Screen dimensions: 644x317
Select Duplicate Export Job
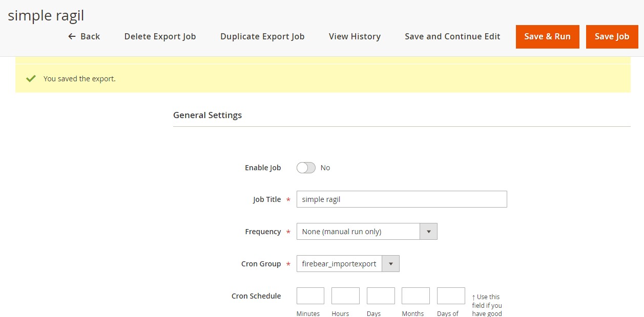[x=262, y=36]
